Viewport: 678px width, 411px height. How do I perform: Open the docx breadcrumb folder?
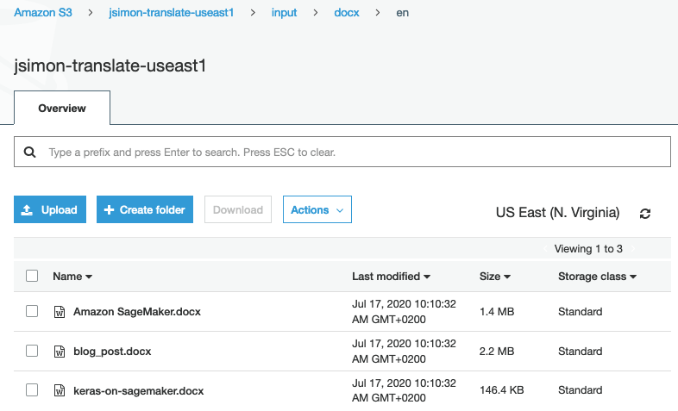[x=347, y=14]
